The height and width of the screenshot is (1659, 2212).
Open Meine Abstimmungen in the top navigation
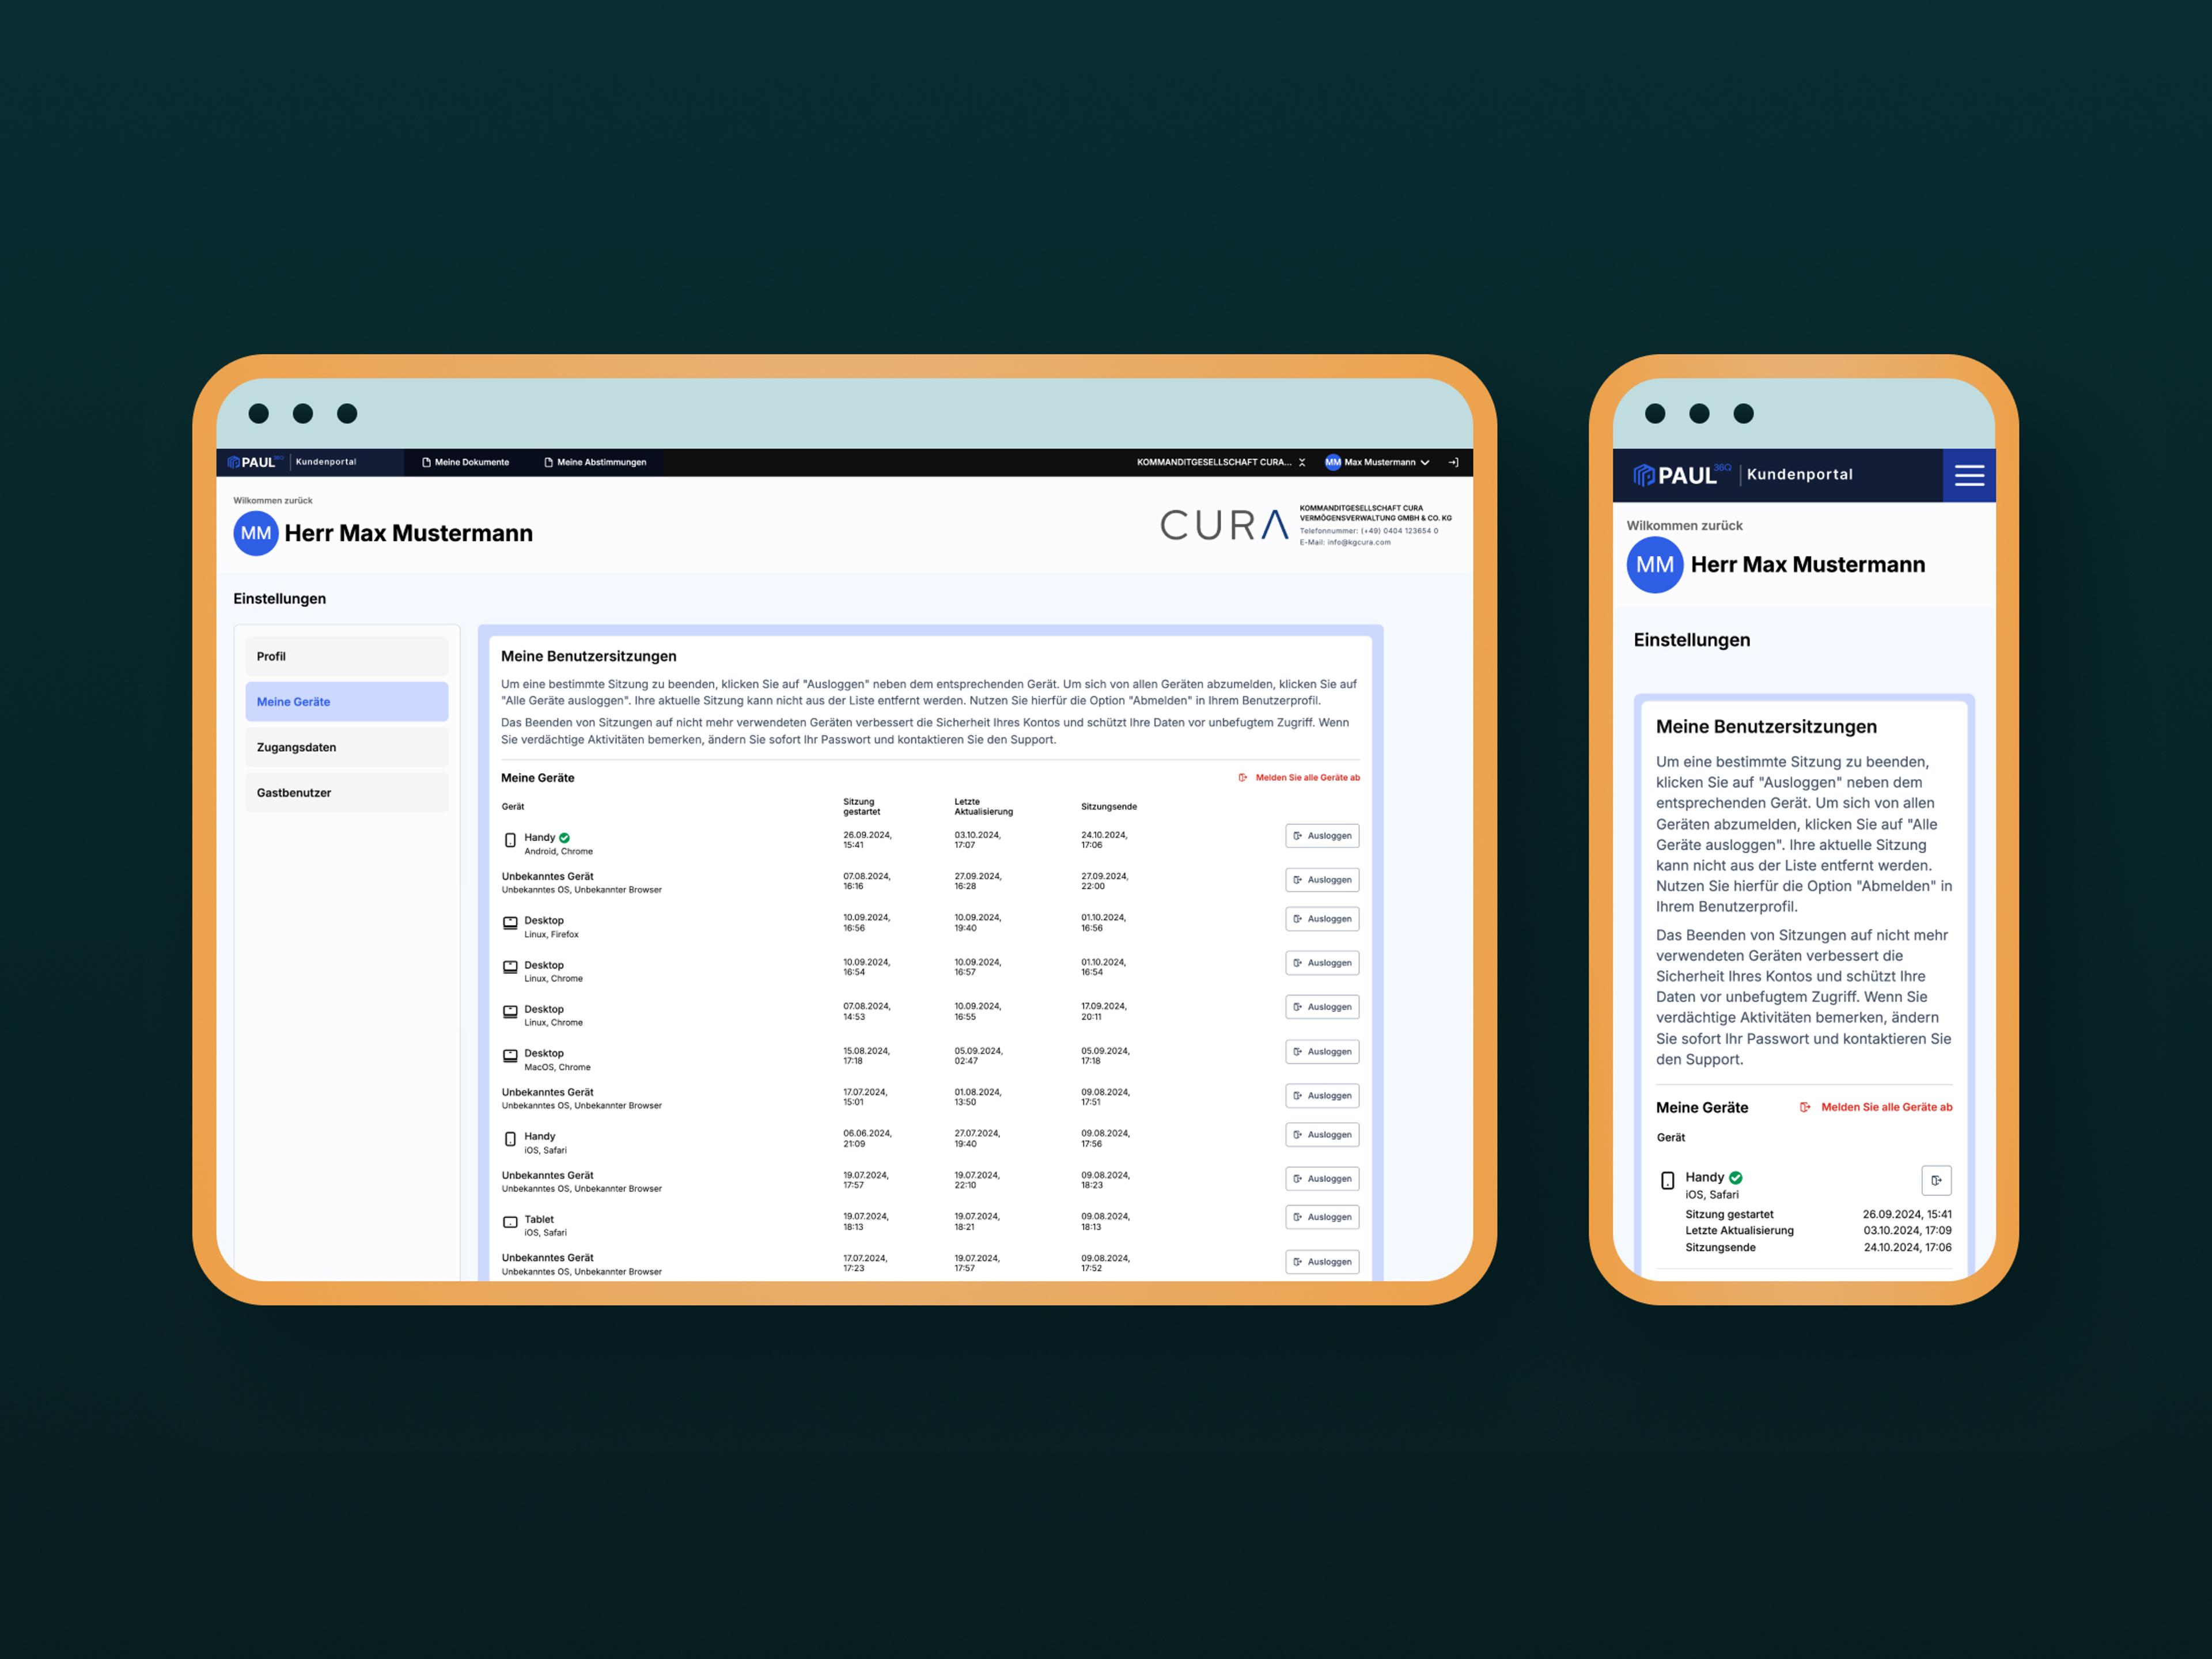(595, 462)
